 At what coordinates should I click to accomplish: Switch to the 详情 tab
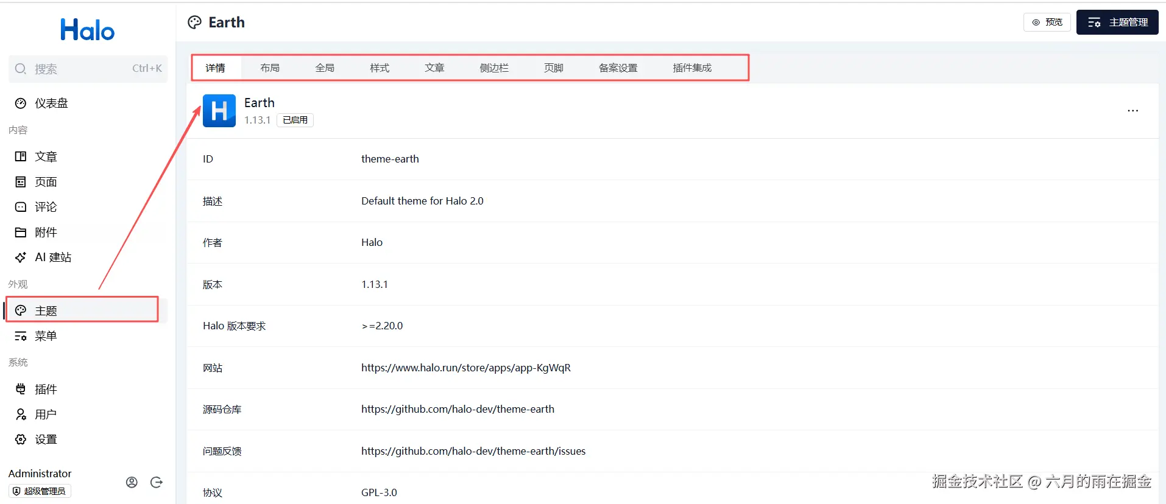[215, 68]
